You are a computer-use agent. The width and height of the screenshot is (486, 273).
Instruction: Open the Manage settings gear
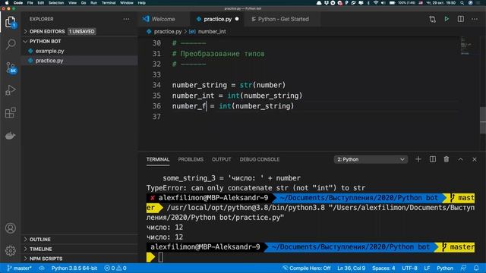click(x=10, y=250)
